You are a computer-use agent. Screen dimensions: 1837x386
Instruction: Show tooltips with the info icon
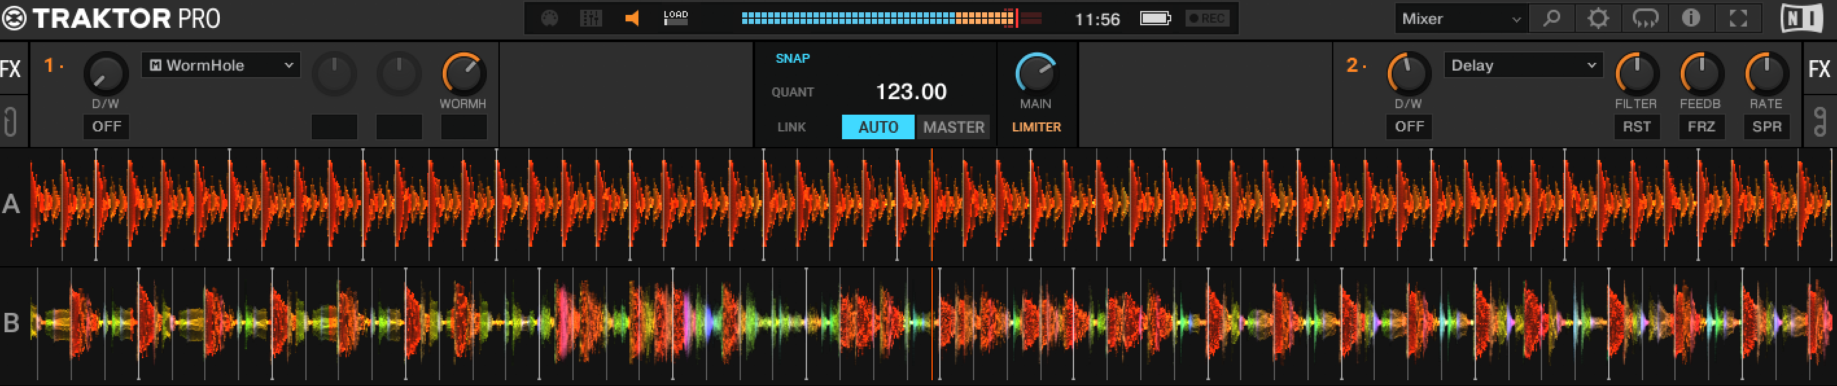pyautogui.click(x=1691, y=19)
